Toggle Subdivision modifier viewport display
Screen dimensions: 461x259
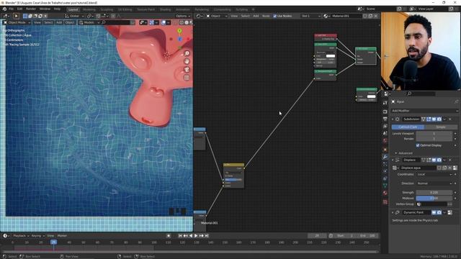click(x=434, y=119)
